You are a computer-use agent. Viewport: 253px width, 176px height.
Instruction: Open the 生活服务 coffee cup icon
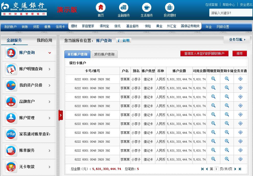tap(147, 8)
